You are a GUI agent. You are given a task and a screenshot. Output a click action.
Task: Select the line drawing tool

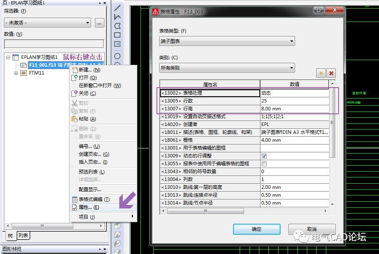tap(117, 7)
